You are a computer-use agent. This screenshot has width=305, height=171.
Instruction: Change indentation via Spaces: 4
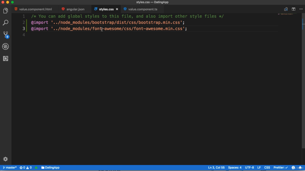point(235,168)
